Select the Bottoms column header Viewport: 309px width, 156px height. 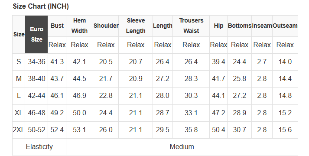(239, 26)
